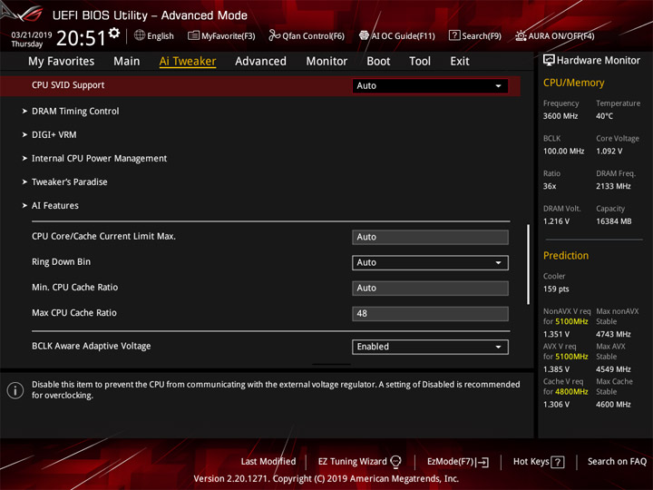
Task: Open Ring Down Bin dropdown
Action: pos(430,262)
